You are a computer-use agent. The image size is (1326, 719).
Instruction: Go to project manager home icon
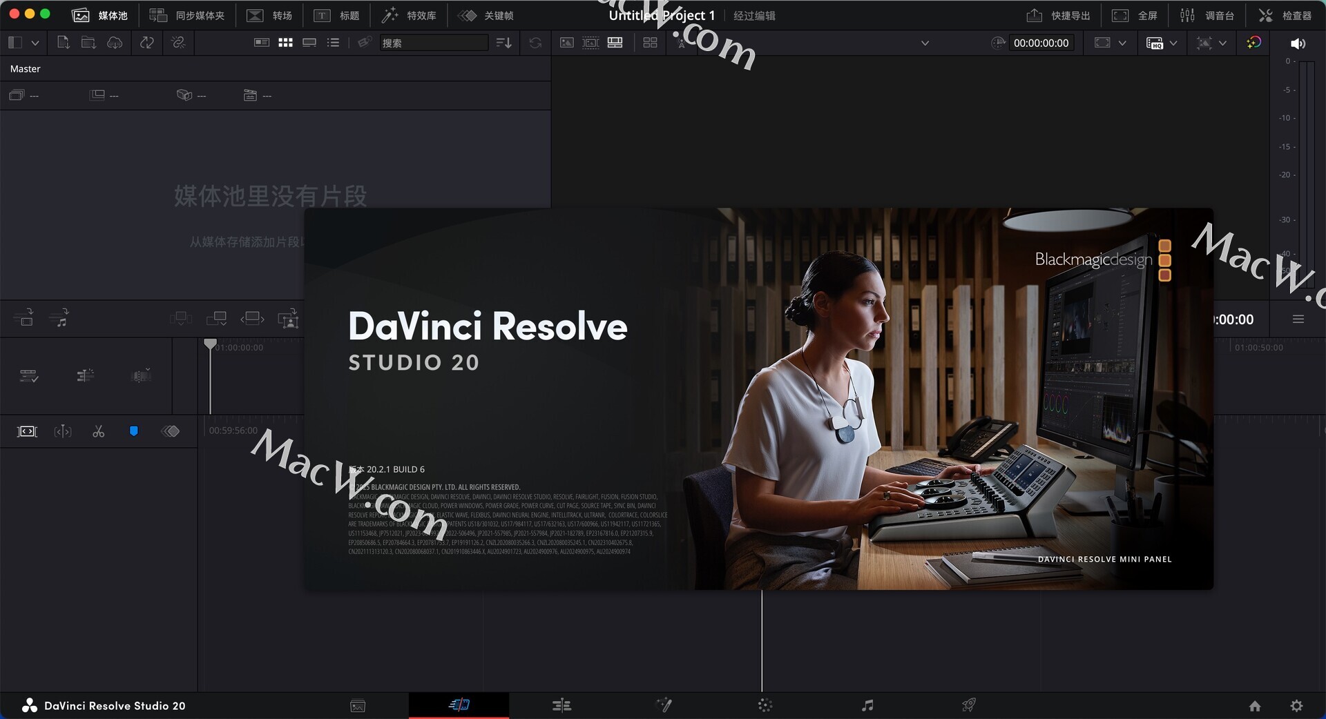pos(1255,706)
